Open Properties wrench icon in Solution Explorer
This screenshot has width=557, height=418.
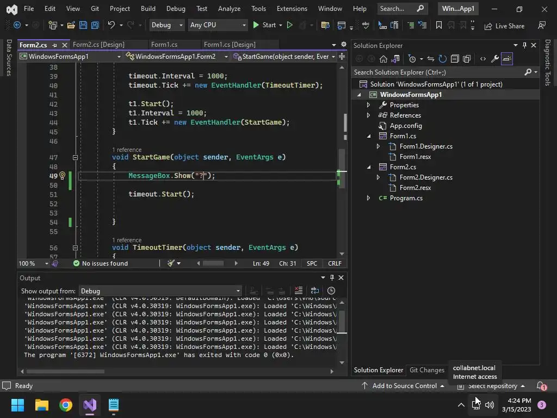[495, 59]
